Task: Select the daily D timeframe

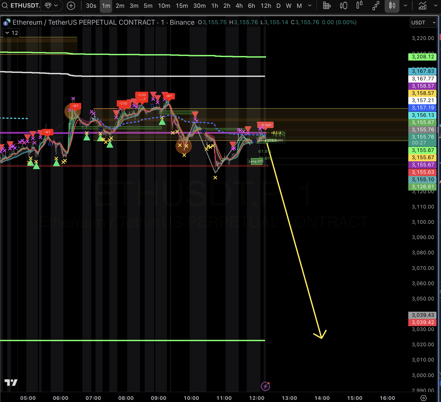Action: coord(278,6)
